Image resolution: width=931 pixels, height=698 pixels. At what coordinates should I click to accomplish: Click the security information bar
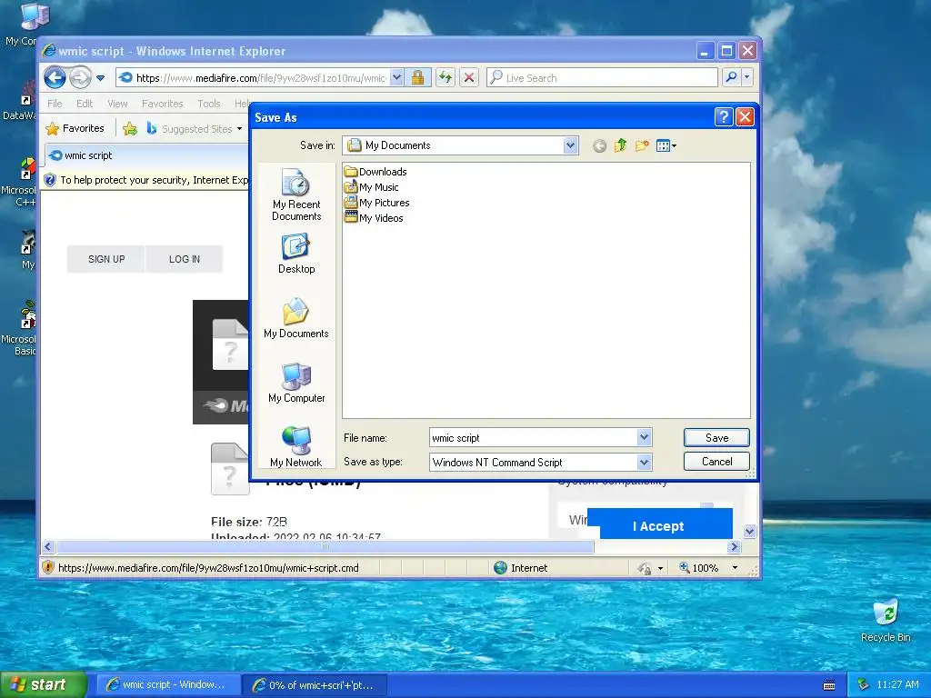[147, 180]
